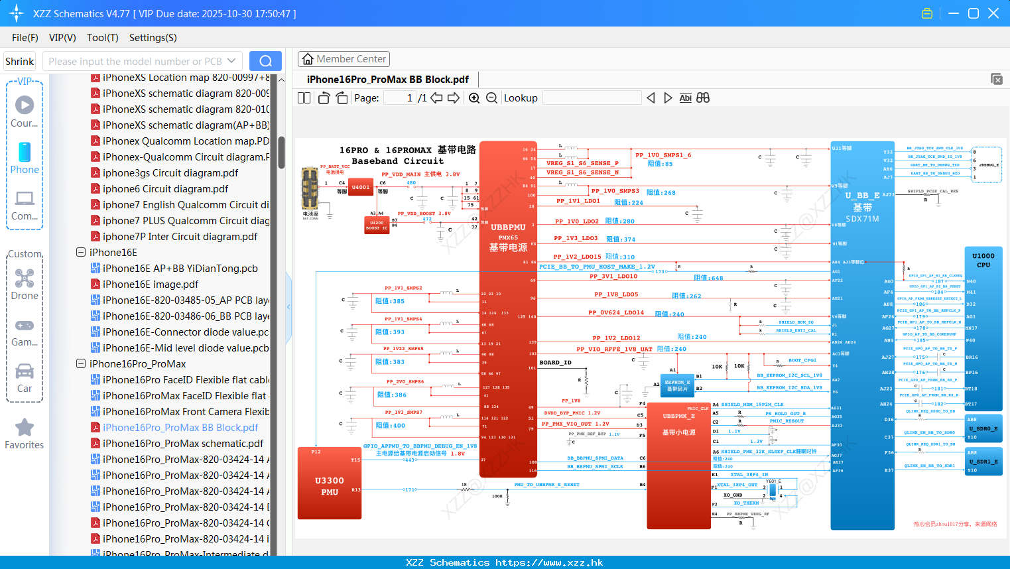This screenshot has width=1010, height=569.
Task: Open iPhone16Pro FaceID Flexible flat cable file
Action: pos(180,379)
